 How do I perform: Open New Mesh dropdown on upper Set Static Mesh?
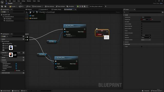(69, 36)
